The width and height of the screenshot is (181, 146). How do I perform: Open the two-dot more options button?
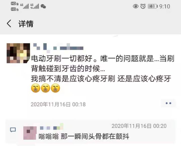click(x=168, y=103)
